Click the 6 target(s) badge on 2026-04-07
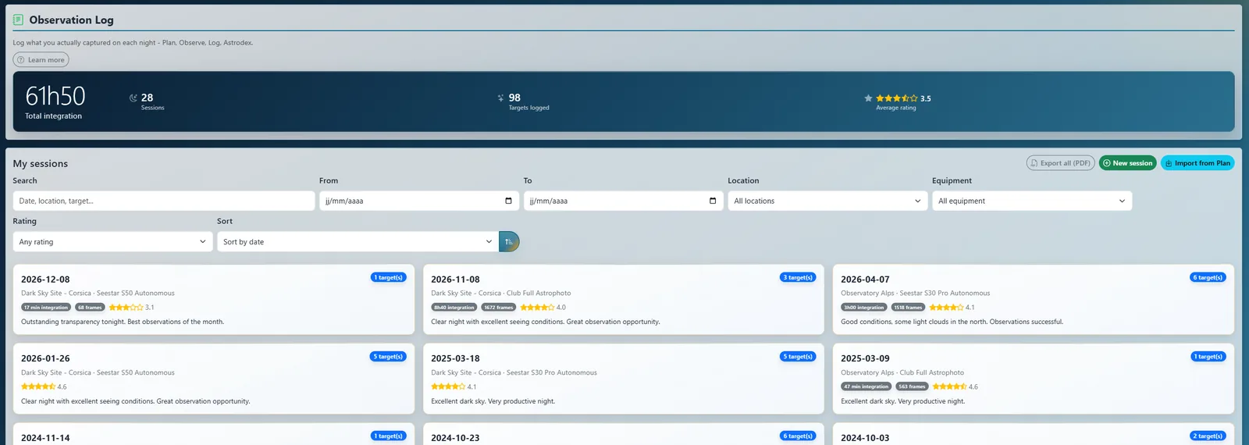The image size is (1249, 445). [1208, 277]
